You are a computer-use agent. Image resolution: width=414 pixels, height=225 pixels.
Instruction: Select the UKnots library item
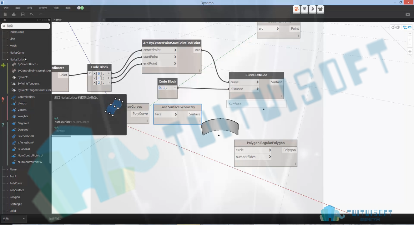(22, 103)
